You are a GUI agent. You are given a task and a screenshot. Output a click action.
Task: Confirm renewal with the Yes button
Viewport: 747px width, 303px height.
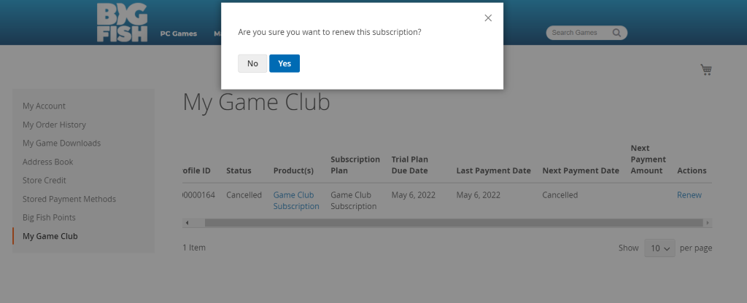coord(284,63)
